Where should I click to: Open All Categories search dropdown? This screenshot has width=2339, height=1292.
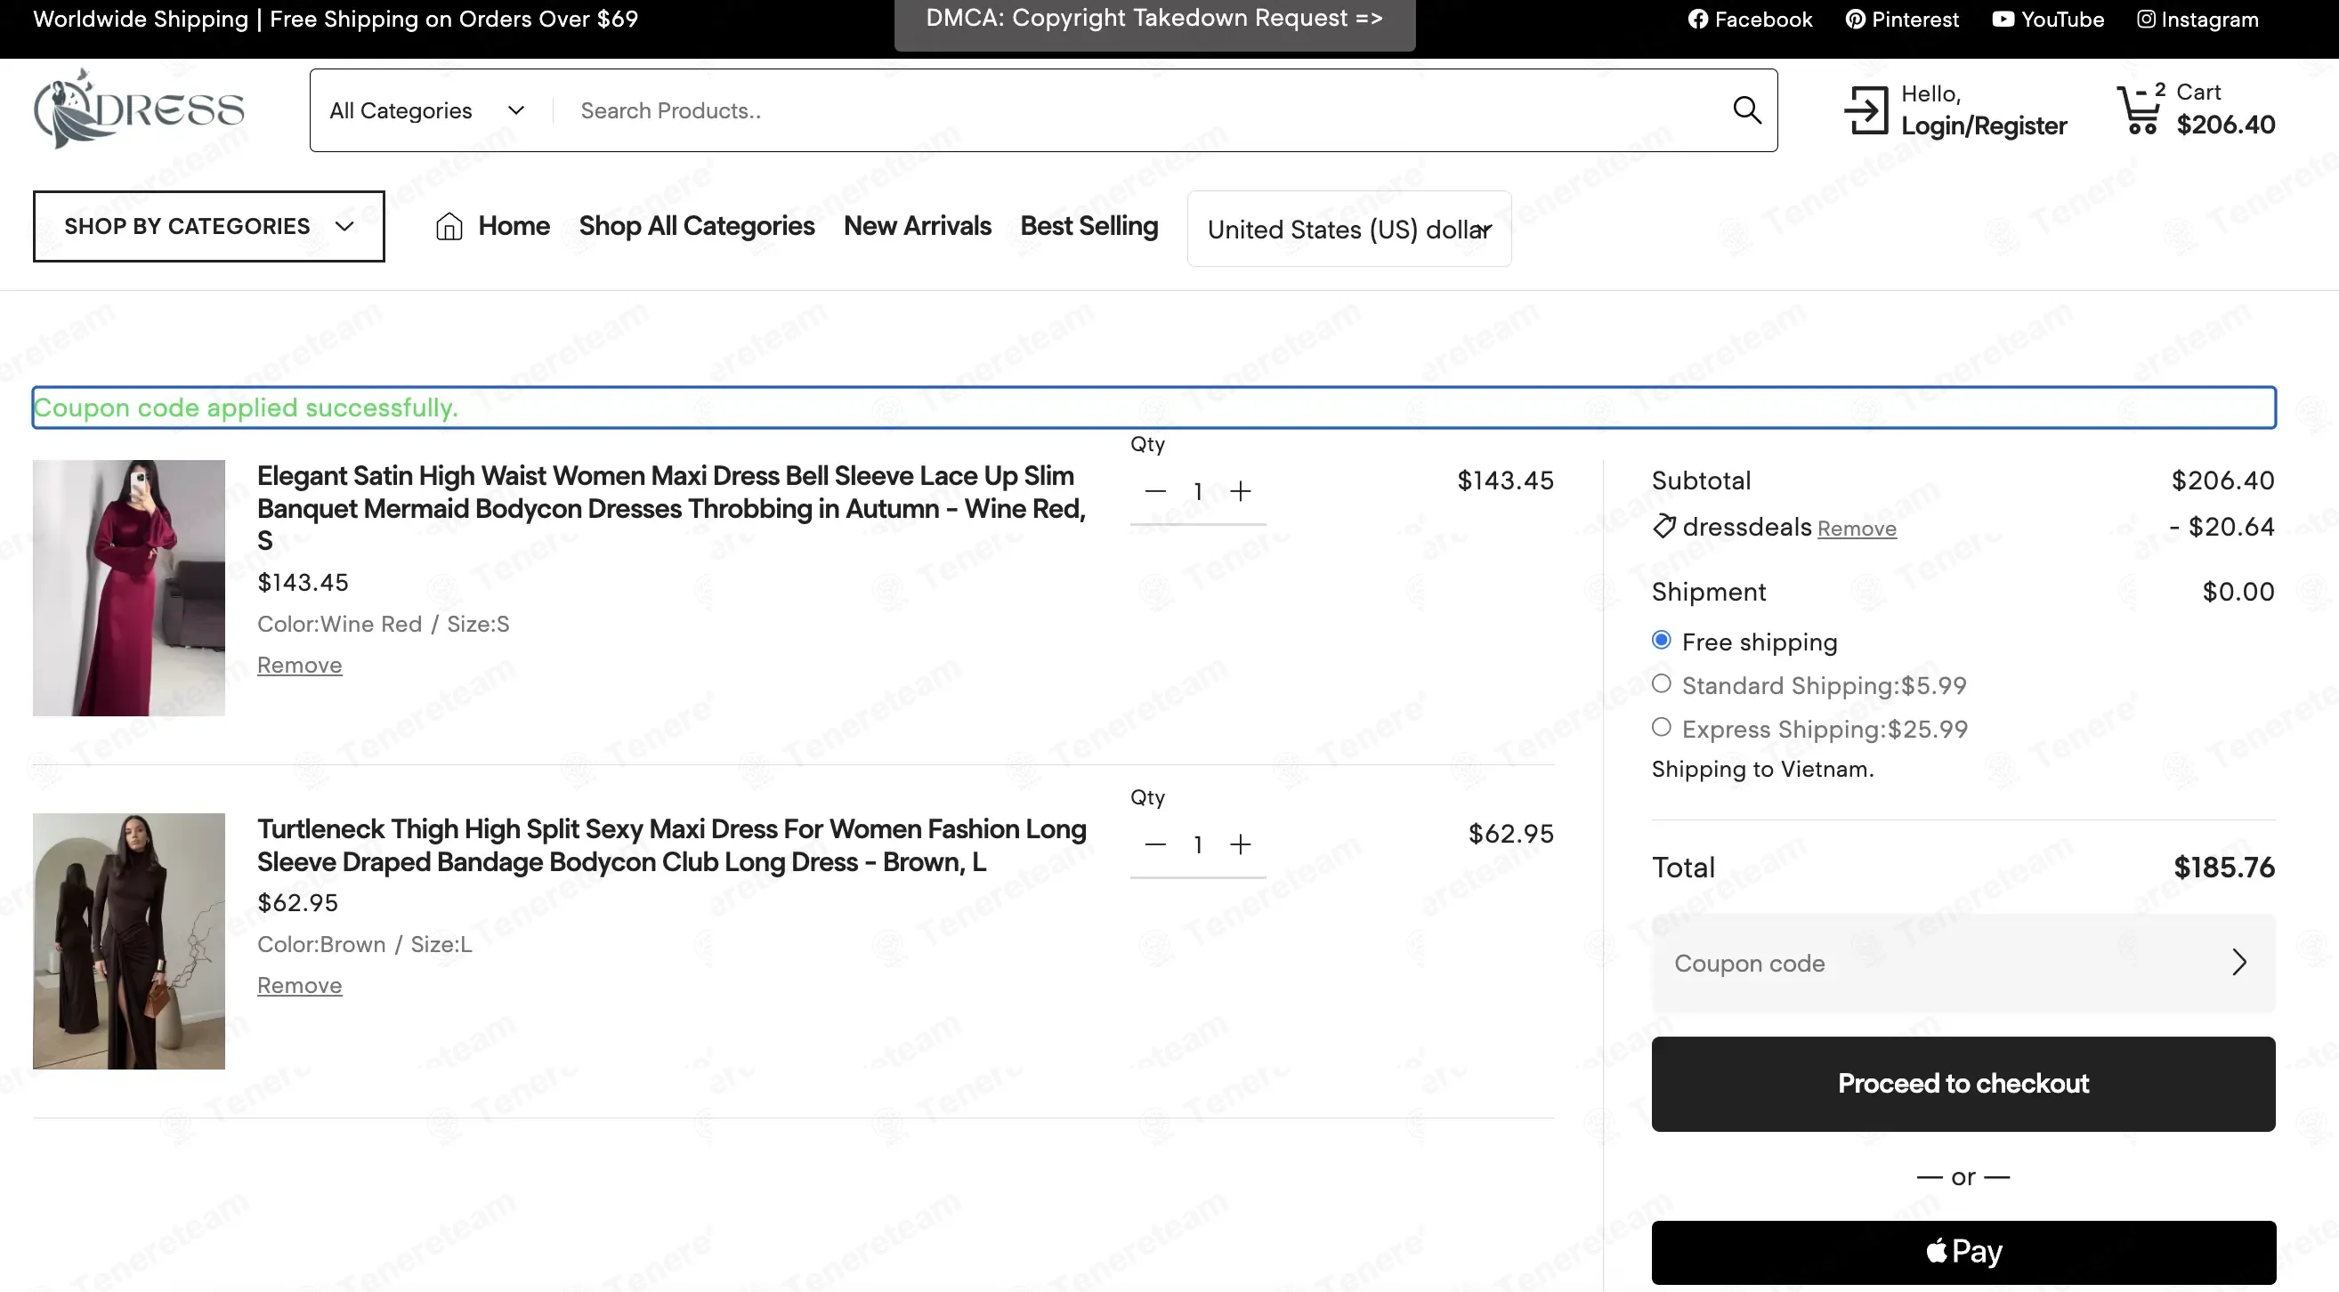[x=426, y=110]
